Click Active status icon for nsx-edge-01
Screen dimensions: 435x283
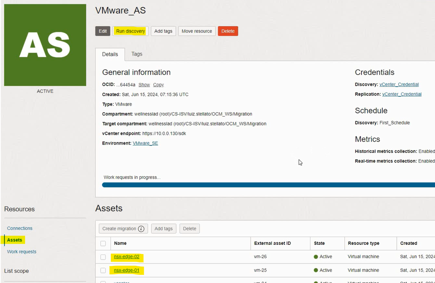(x=316, y=270)
